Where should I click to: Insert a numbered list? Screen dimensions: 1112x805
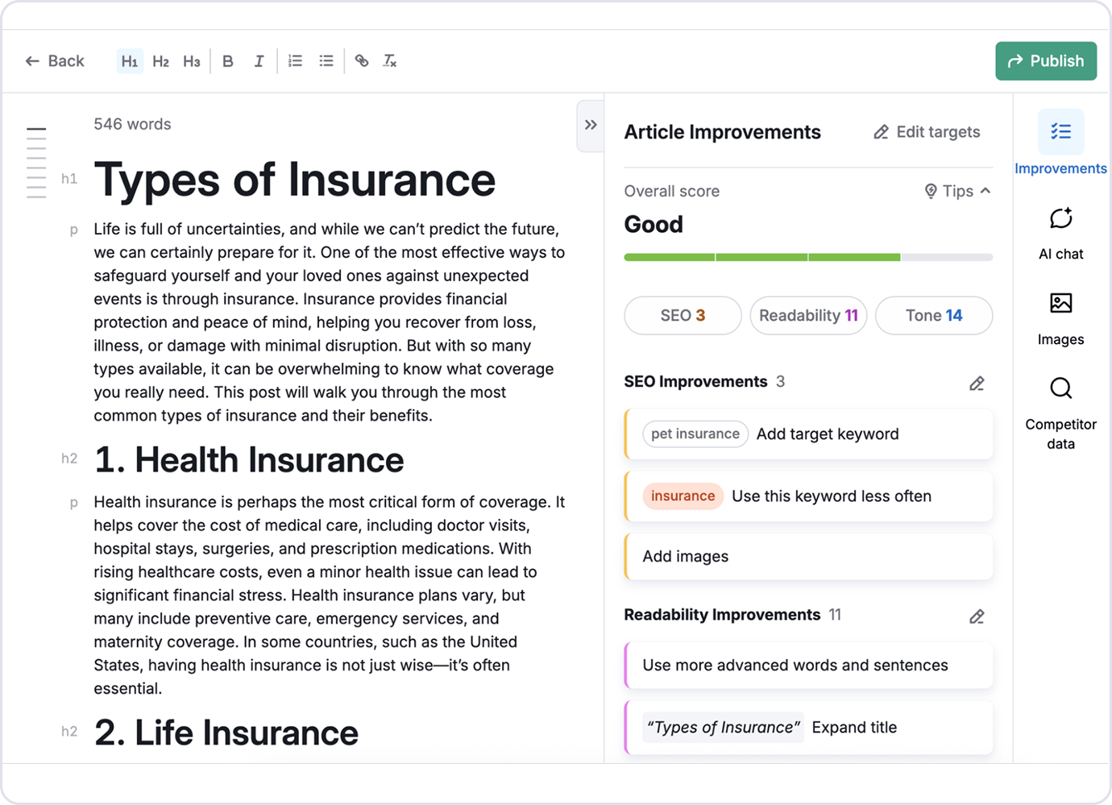[295, 60]
